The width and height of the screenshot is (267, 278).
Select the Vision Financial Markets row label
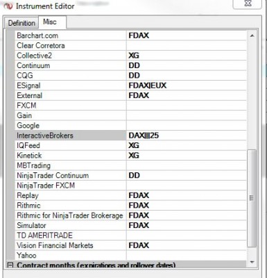pyautogui.click(x=71, y=245)
